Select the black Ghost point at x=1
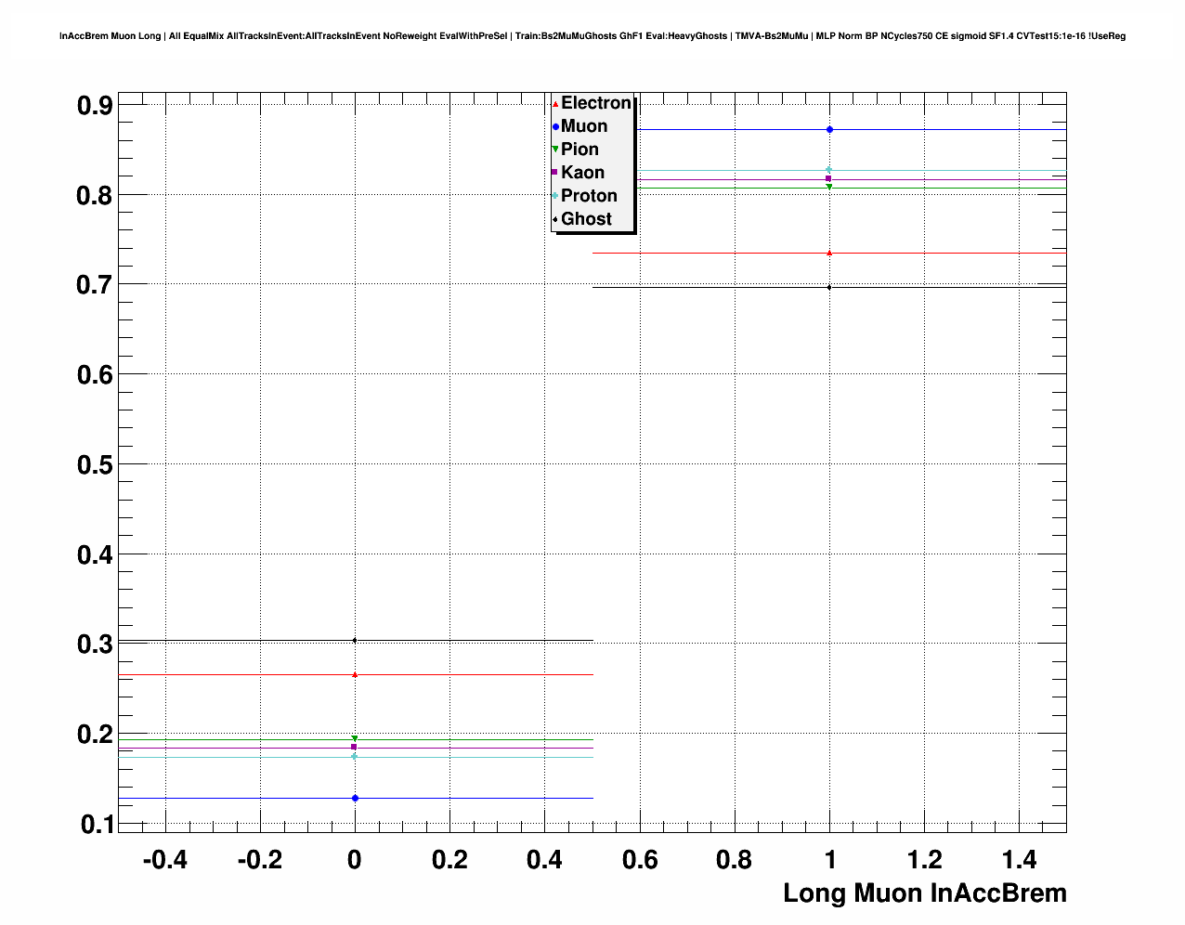The width and height of the screenshot is (1185, 925). (x=829, y=287)
